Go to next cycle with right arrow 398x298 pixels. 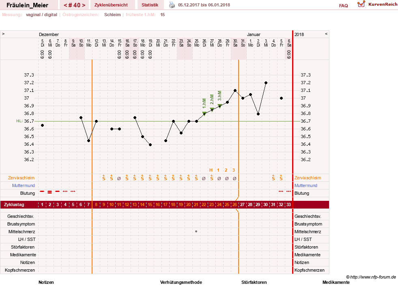(x=84, y=5)
